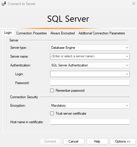Click the 'Encryption:' label

tap(18, 106)
